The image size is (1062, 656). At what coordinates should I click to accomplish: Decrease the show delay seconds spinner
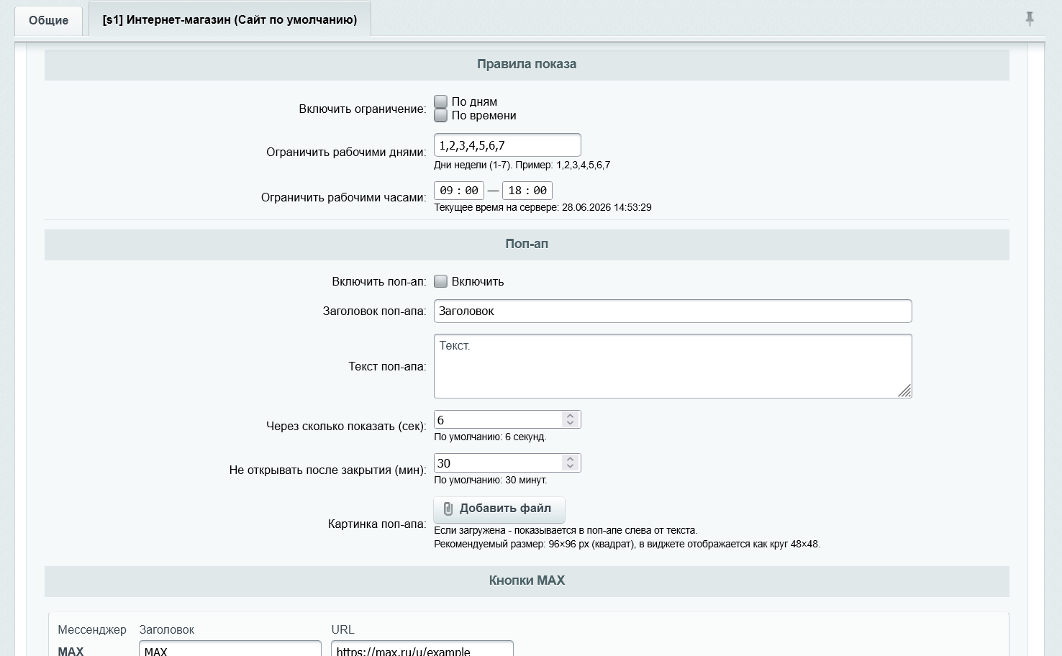(x=570, y=424)
